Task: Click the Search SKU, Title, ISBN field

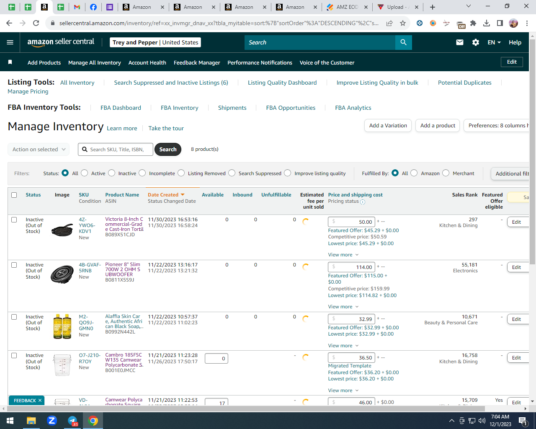Action: 116,150
